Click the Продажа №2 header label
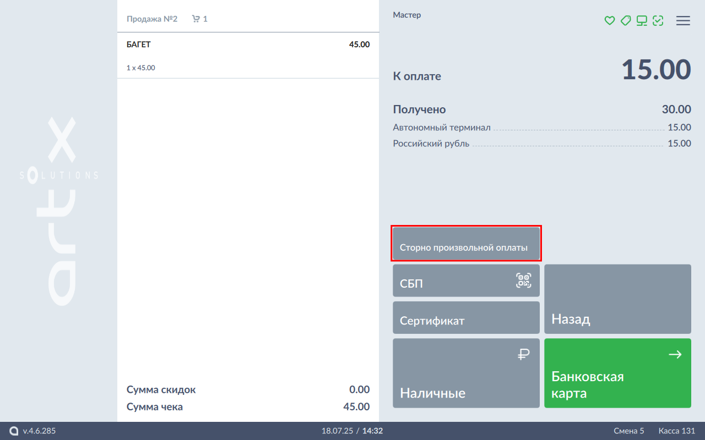Viewport: 705px width, 440px height. pyautogui.click(x=152, y=19)
